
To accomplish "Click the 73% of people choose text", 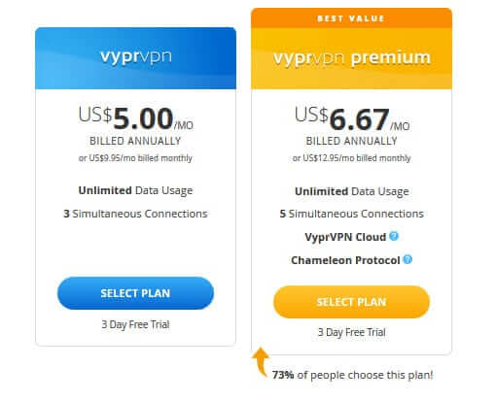I will 352,375.
